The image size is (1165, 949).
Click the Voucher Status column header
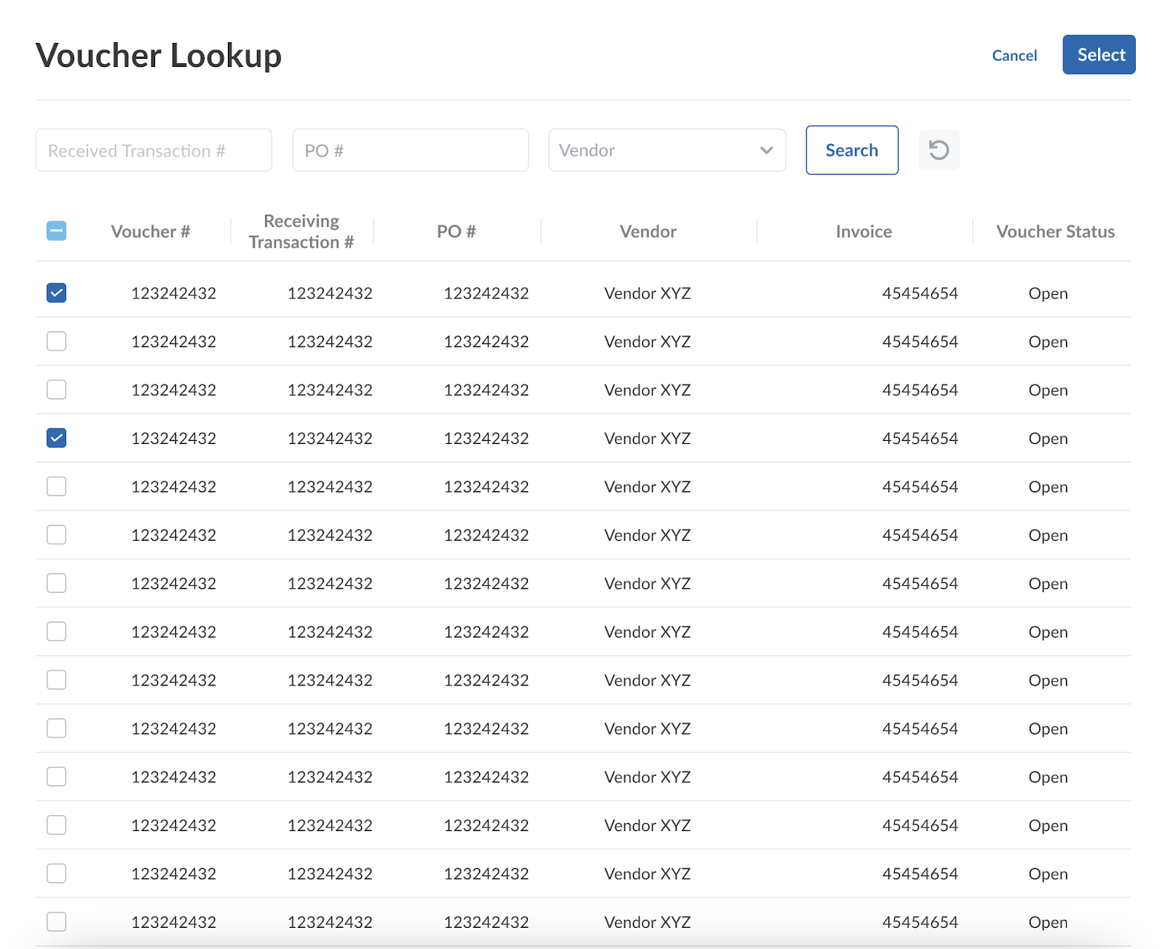(x=1054, y=231)
